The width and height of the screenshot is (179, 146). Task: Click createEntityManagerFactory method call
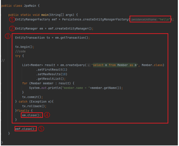[x=106, y=19]
